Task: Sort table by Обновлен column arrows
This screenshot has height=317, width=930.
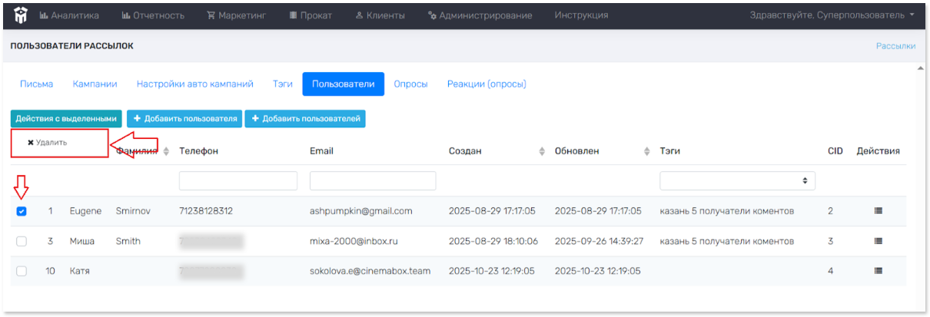Action: tap(646, 151)
